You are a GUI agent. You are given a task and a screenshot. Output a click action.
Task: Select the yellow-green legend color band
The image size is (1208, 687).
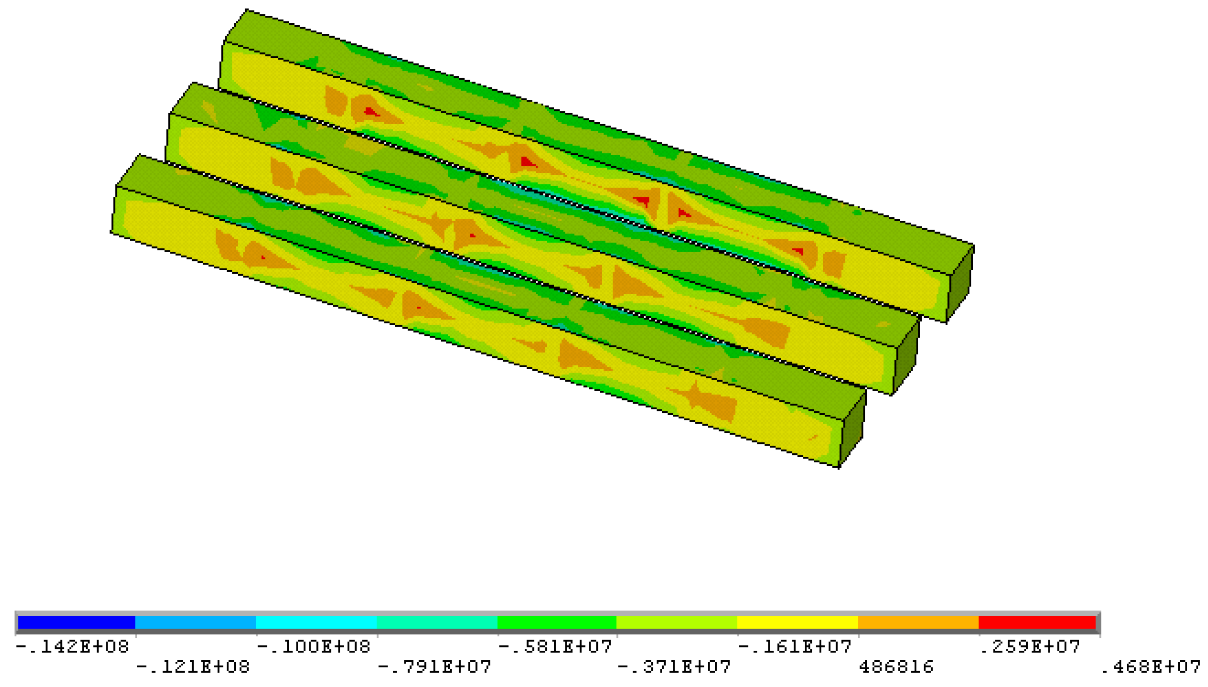point(677,622)
